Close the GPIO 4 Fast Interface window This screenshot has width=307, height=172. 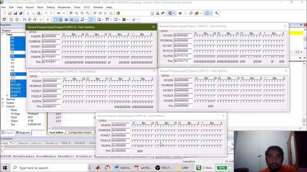(224, 116)
